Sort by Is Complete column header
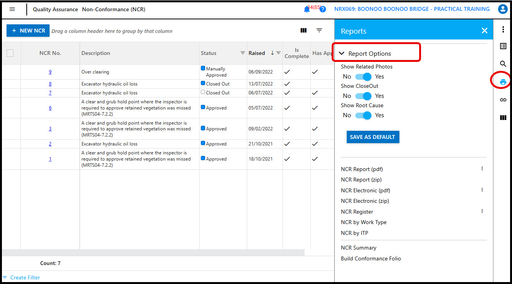 tap(297, 53)
